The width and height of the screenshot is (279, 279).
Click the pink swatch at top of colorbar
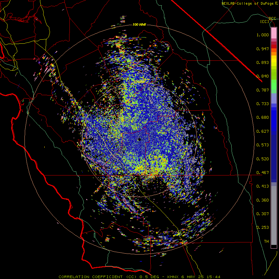pyautogui.click(x=274, y=33)
